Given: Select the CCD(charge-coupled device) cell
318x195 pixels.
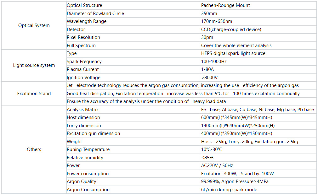Looking at the screenshot, I should [x=258, y=30].
